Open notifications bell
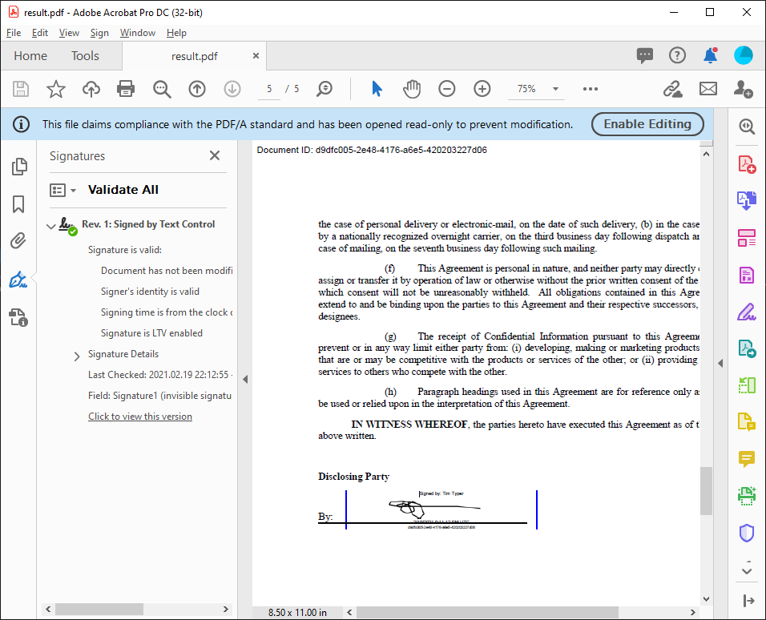 point(710,56)
